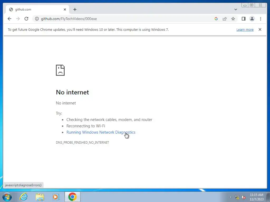Restore down the Chrome window
The image size is (270, 202).
252,5
